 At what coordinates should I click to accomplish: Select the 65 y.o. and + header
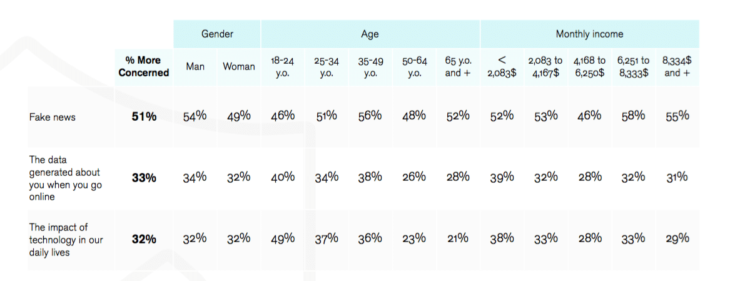[x=457, y=66]
